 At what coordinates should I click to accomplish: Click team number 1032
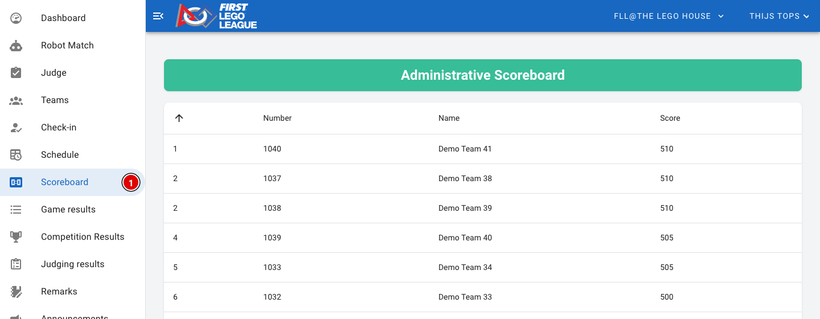coord(272,297)
